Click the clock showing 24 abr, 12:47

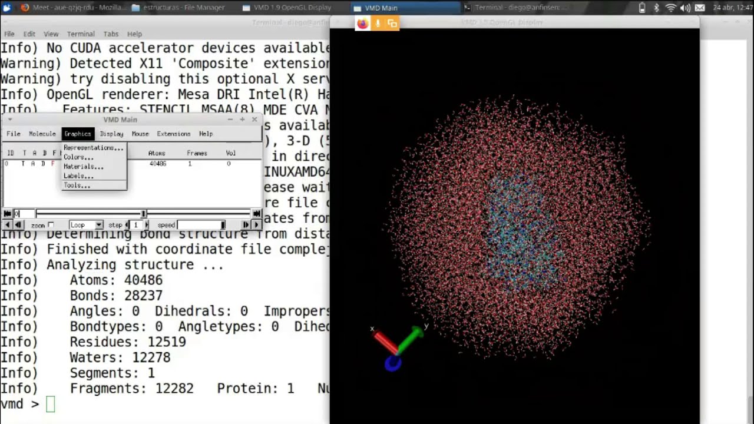point(732,8)
